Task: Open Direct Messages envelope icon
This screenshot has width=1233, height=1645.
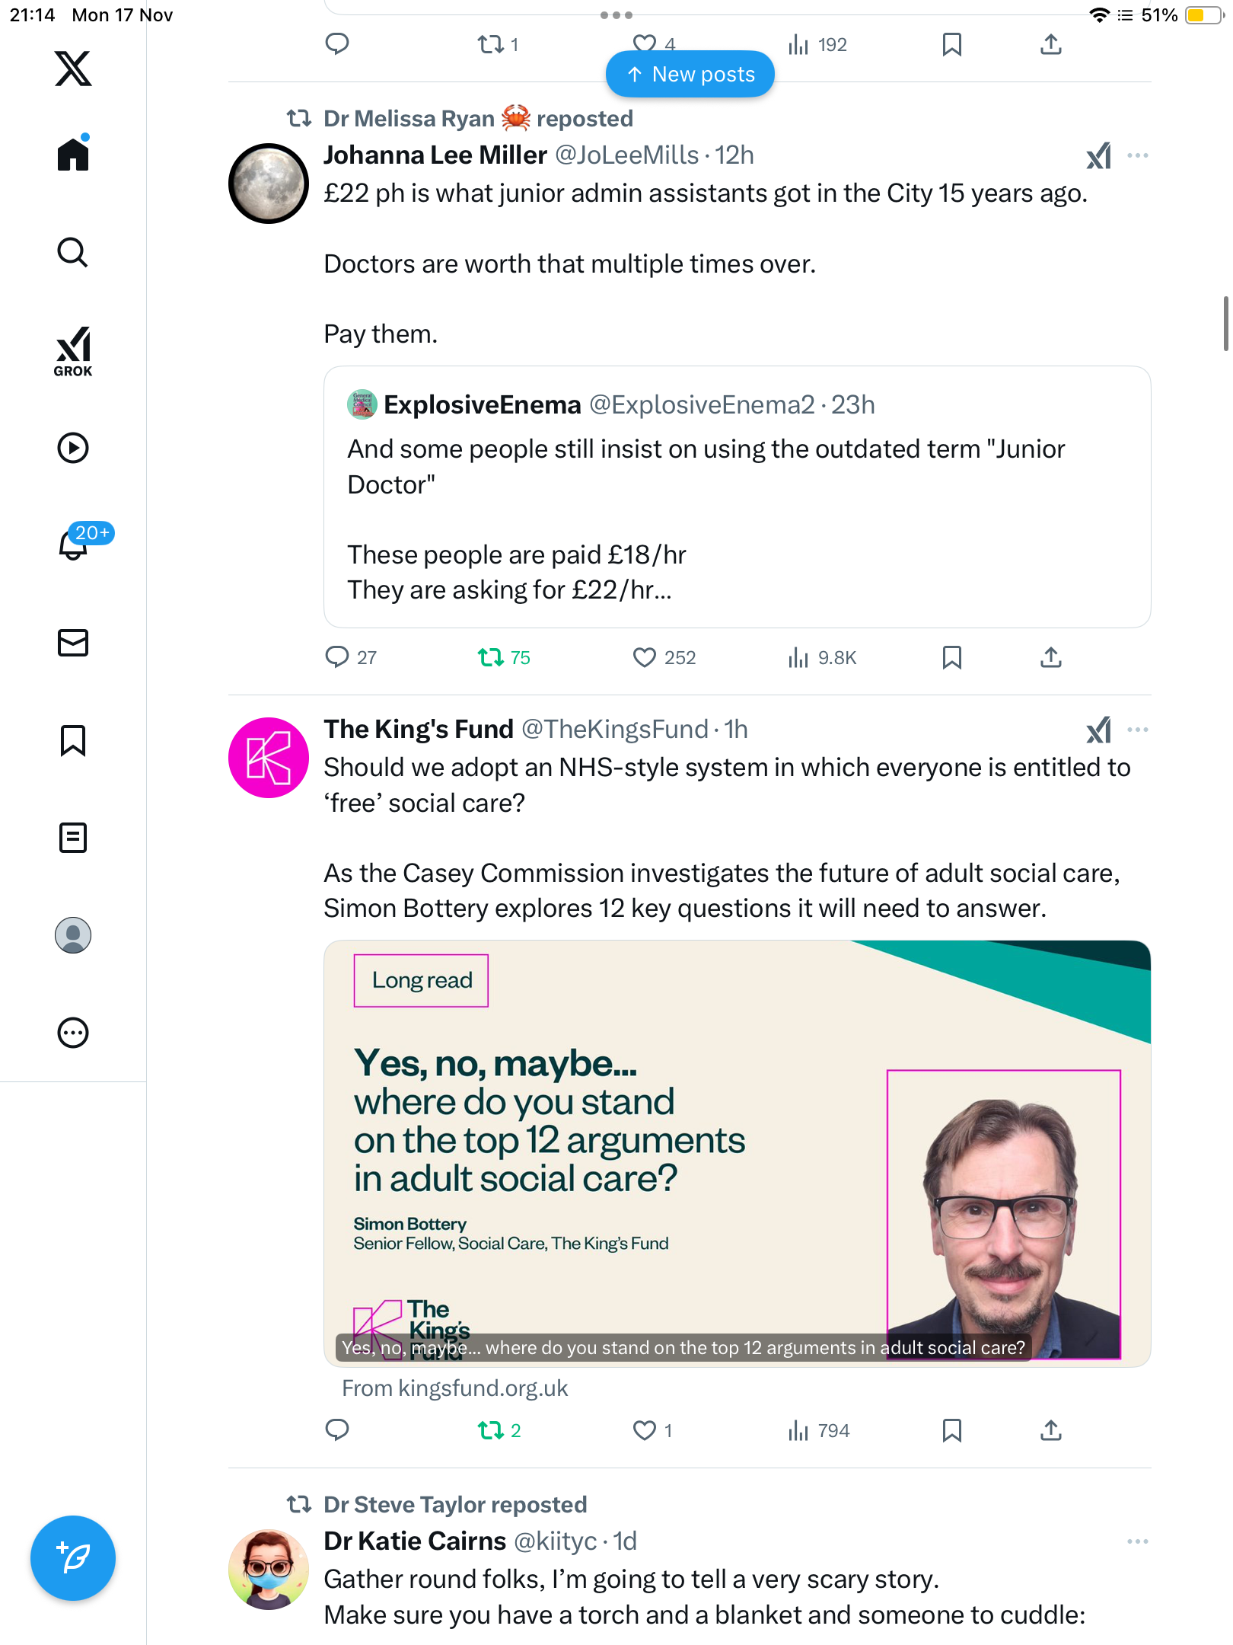Action: click(73, 643)
